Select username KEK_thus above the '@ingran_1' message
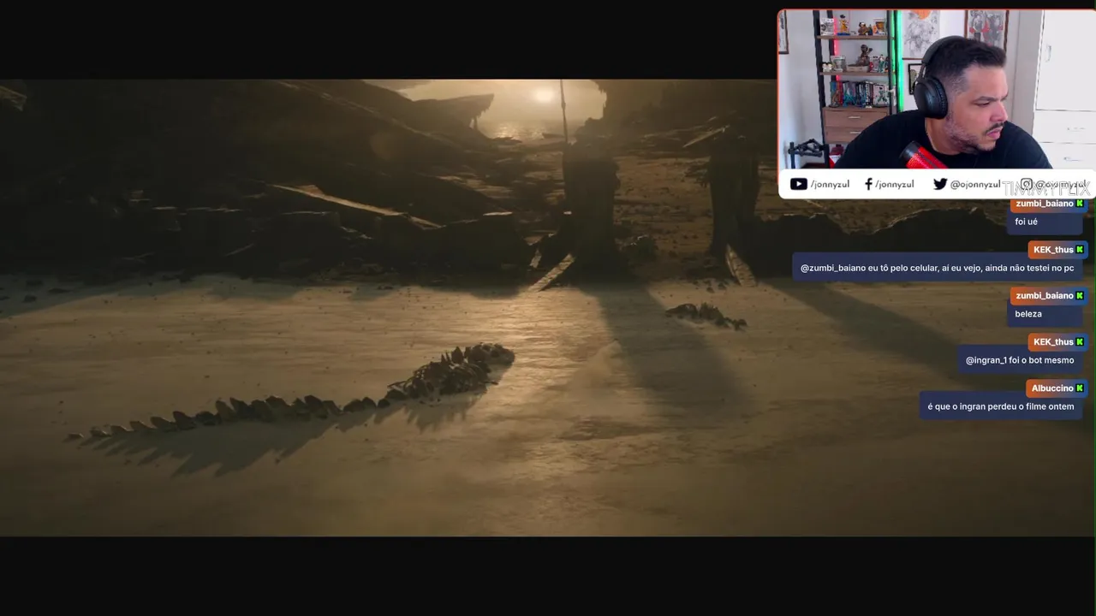Screen dimensions: 1096x616 pos(1053,342)
